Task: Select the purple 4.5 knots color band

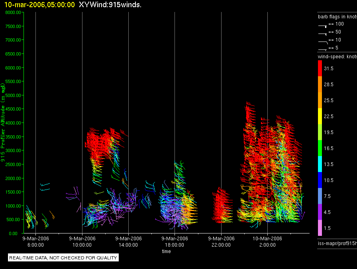Action: pyautogui.click(x=320, y=212)
